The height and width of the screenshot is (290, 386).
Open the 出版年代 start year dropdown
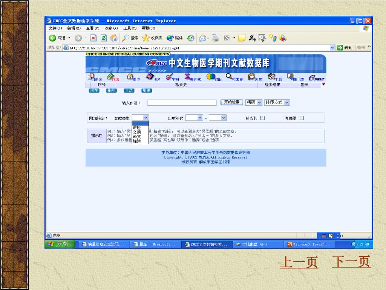coord(200,118)
